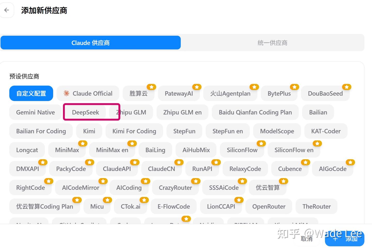Select ClaudeCN preset

(x=161, y=169)
